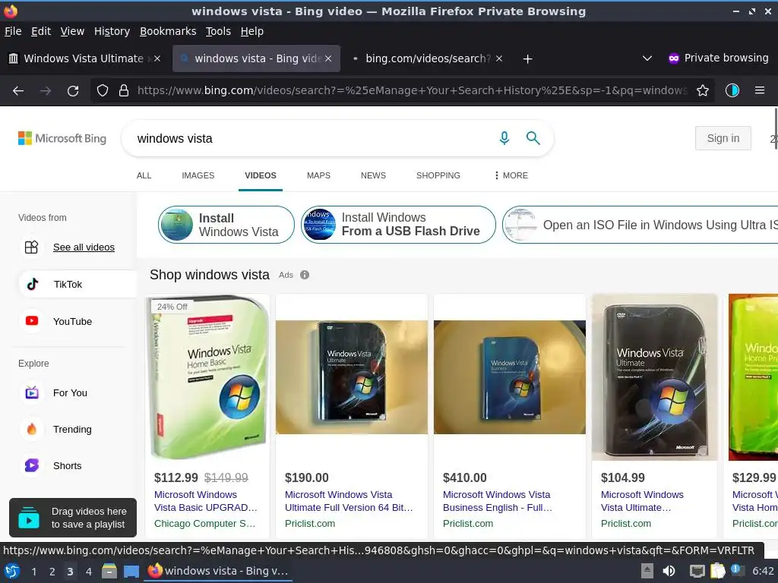The height and width of the screenshot is (583, 778).
Task: Open a new tab with plus button
Action: 527,59
